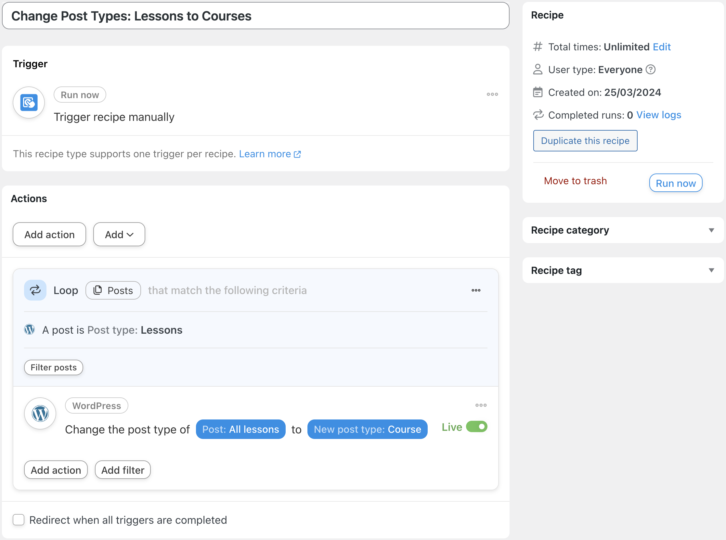
Task: Click the Loop icon in the Actions section
Action: [35, 290]
